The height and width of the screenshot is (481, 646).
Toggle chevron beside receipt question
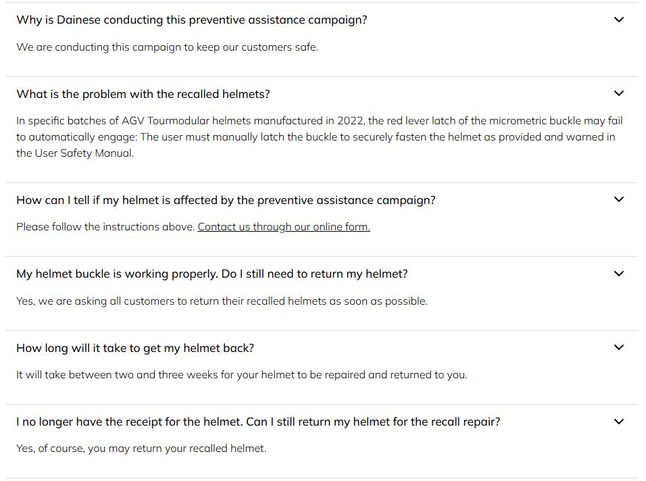coord(618,422)
